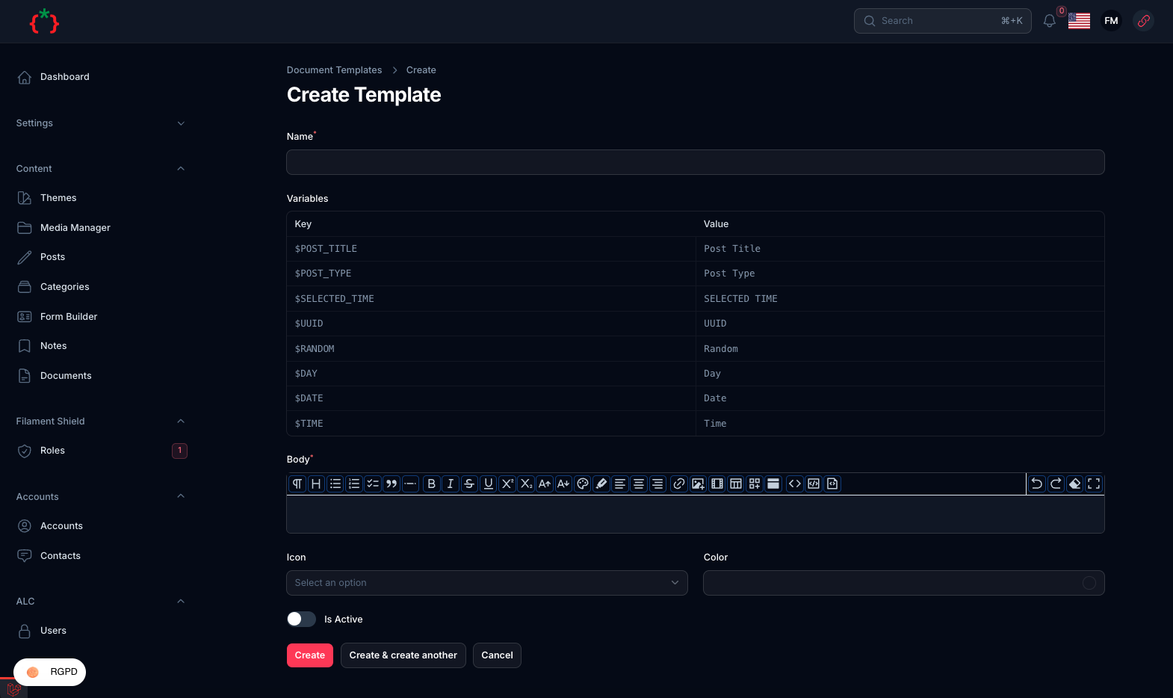Insert numbered list in editor
Image resolution: width=1173 pixels, height=698 pixels.
(x=354, y=484)
